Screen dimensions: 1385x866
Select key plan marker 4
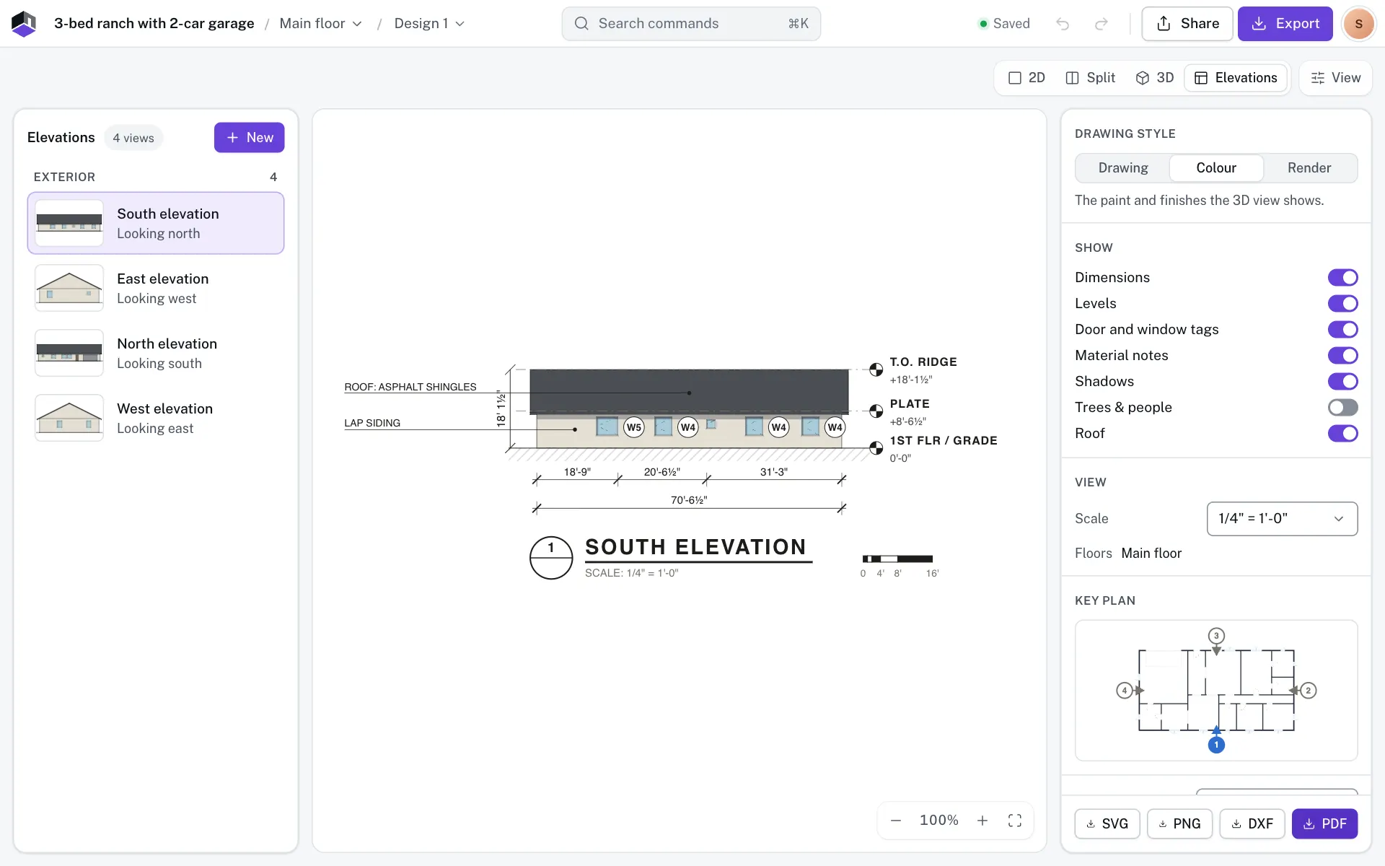1125,691
